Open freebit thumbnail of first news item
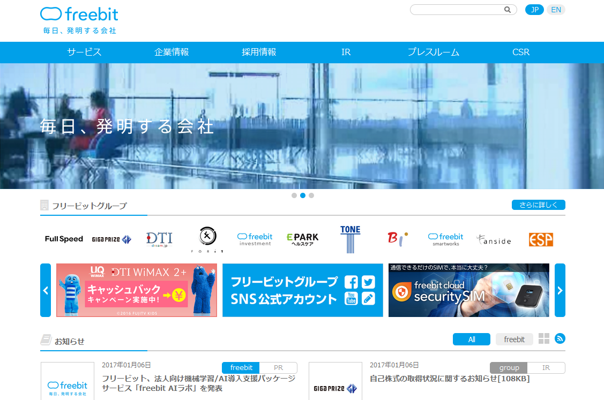 coord(68,381)
